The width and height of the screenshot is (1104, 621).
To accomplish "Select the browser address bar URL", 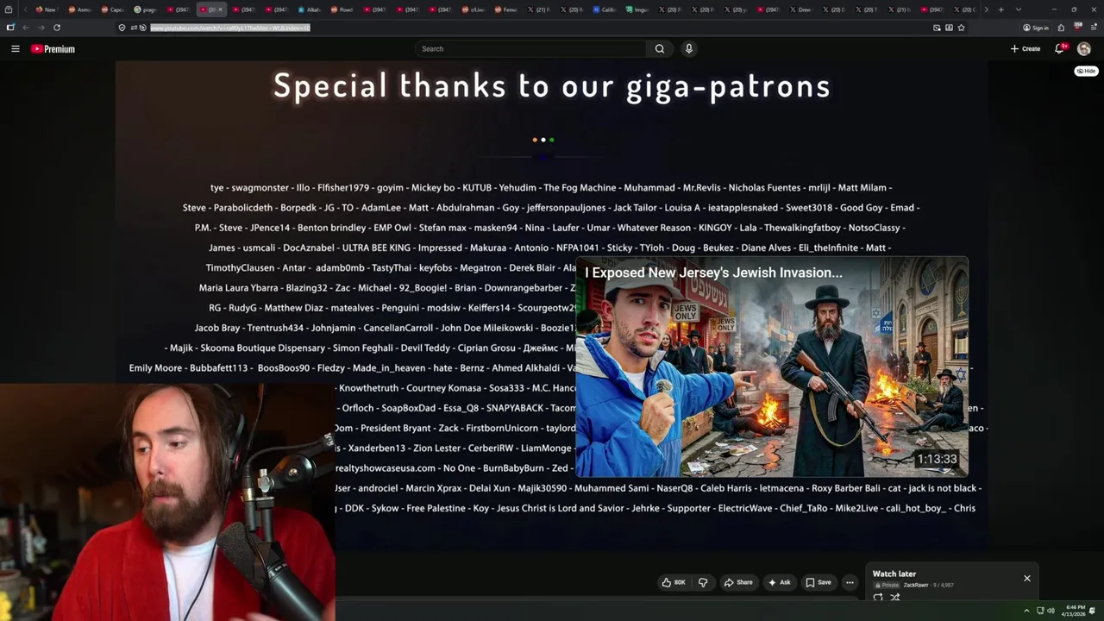I will click(x=229, y=28).
